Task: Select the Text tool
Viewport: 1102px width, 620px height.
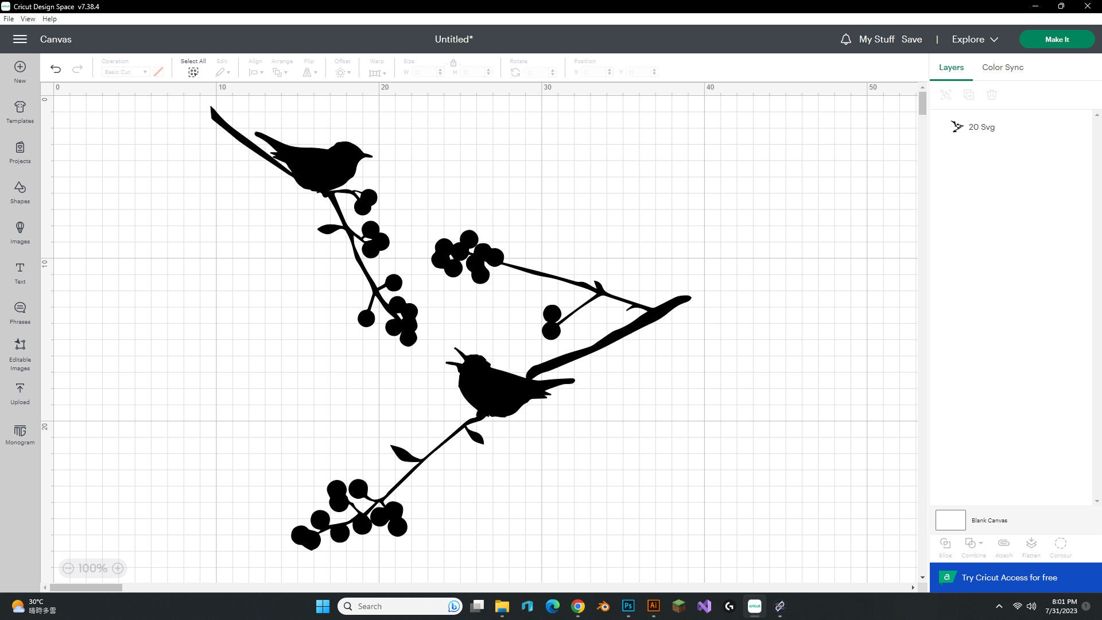Action: pos(20,273)
